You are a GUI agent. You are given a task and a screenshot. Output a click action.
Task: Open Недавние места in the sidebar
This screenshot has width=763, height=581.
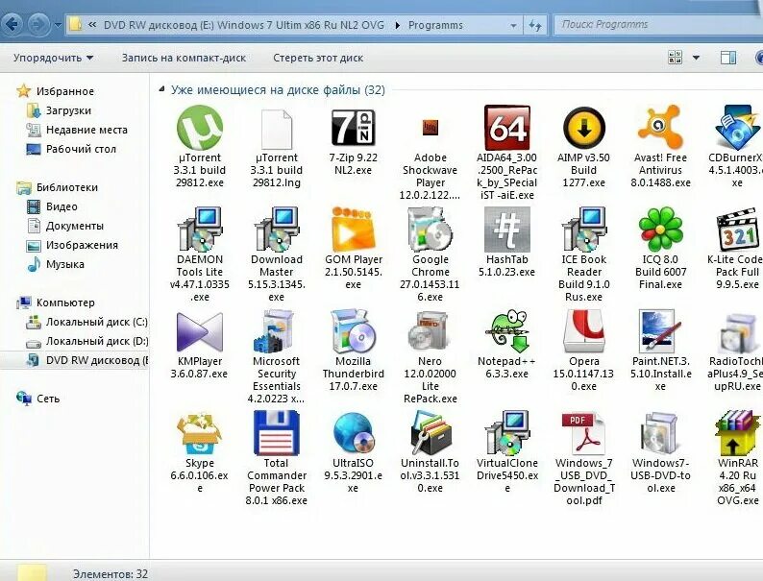[x=86, y=130]
